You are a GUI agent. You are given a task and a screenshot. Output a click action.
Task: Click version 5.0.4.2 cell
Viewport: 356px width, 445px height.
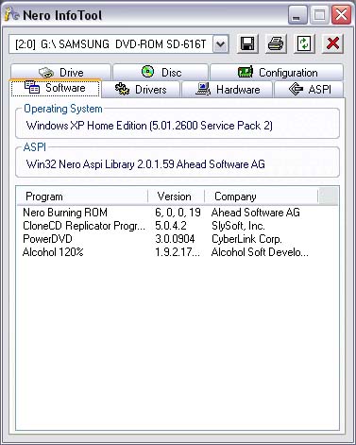171,226
